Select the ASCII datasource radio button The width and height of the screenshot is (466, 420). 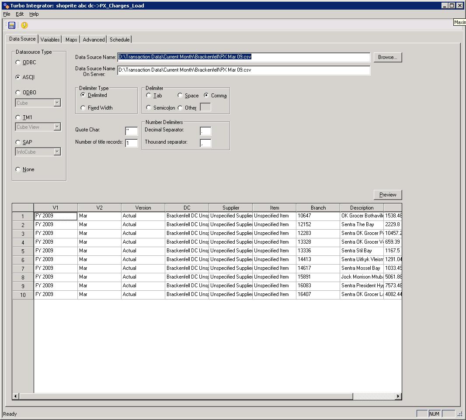click(x=18, y=77)
